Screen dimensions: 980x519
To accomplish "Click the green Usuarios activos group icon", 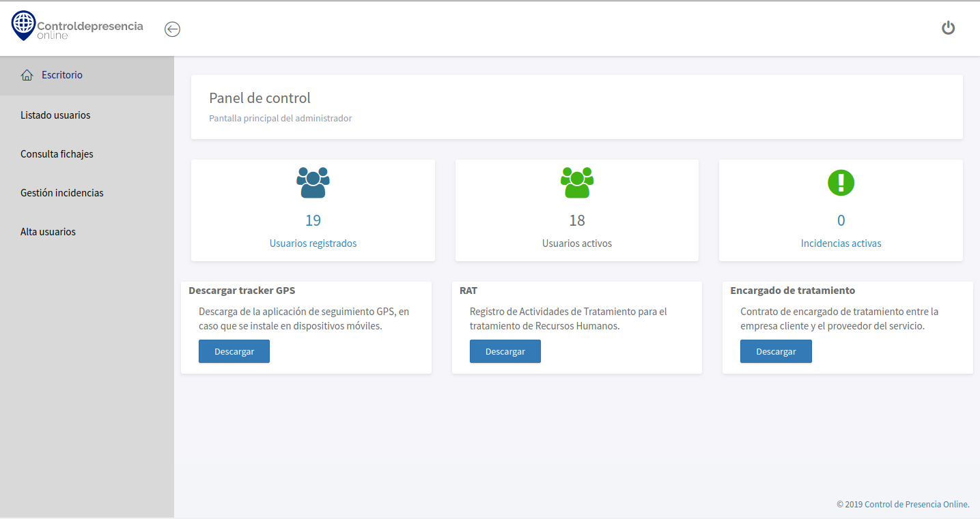I will [x=577, y=182].
